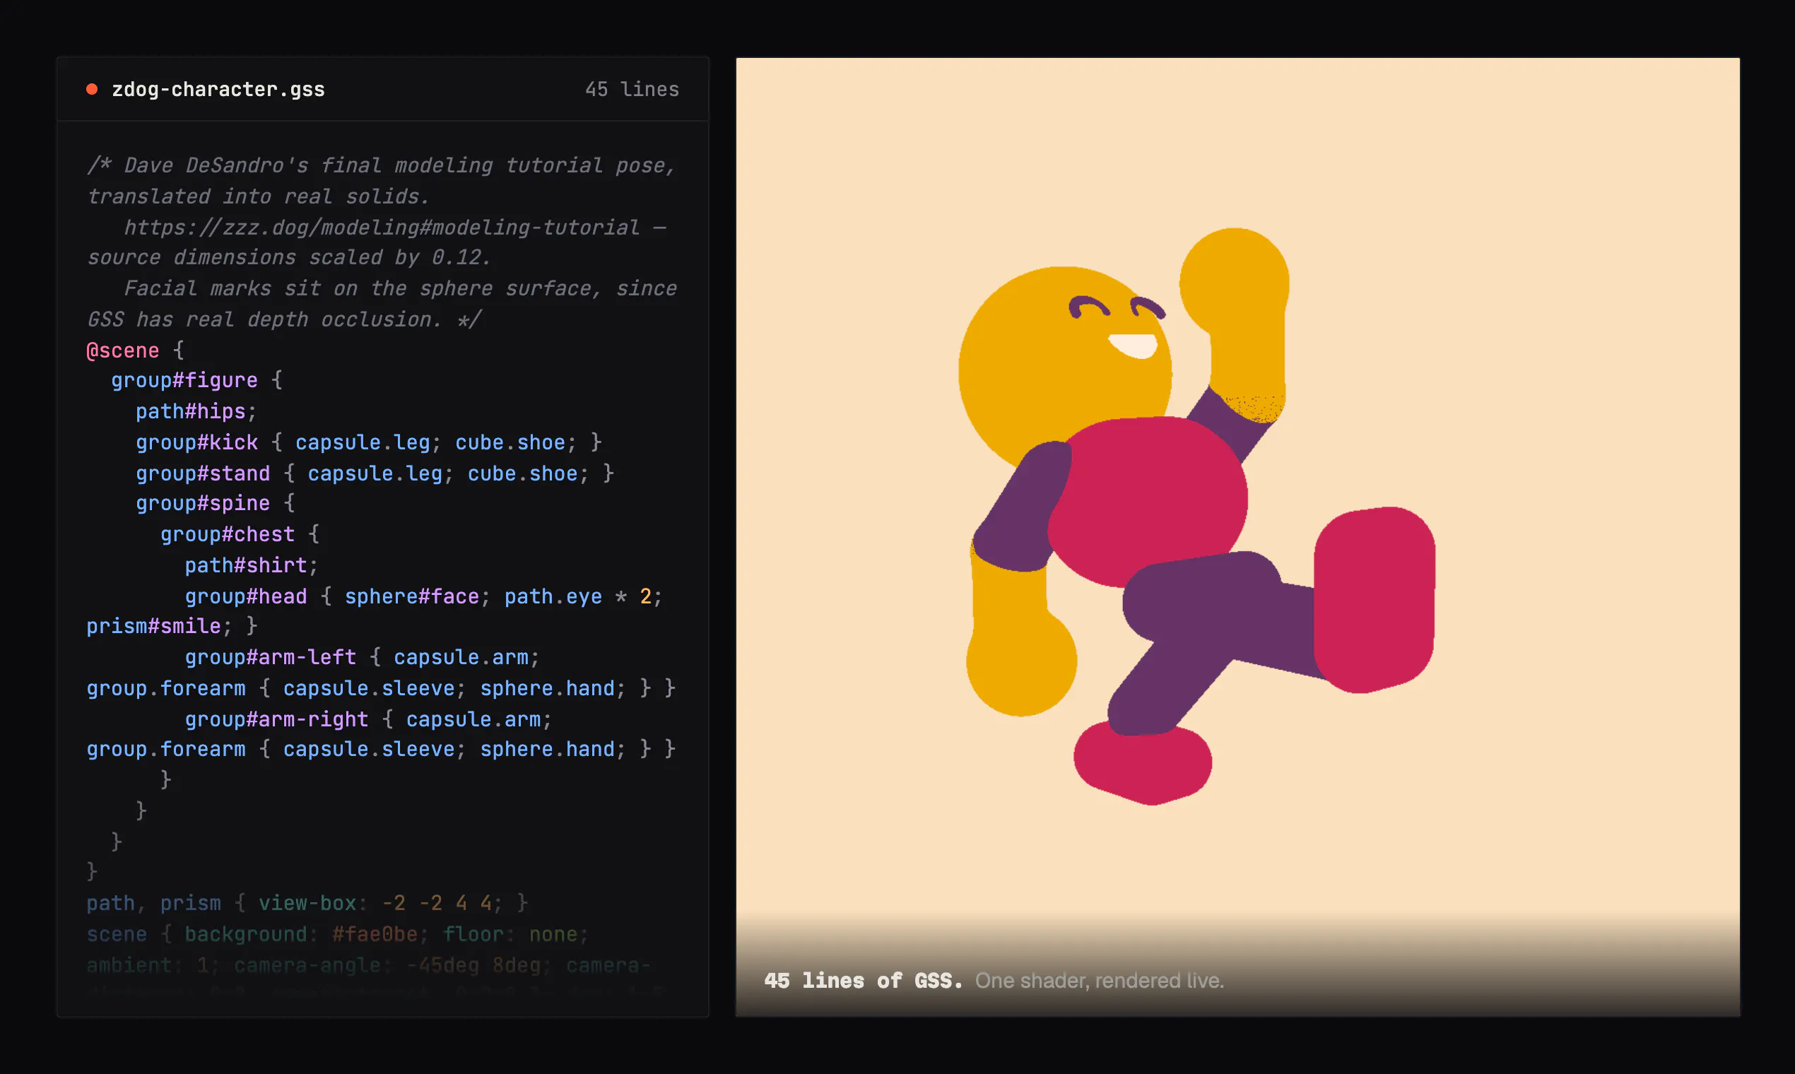Click the group#stand selector
Image resolution: width=1795 pixels, height=1074 pixels.
[x=203, y=473]
